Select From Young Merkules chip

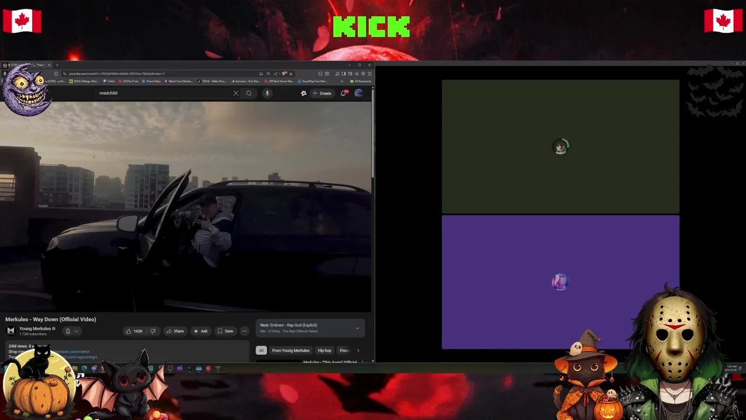pyautogui.click(x=290, y=351)
